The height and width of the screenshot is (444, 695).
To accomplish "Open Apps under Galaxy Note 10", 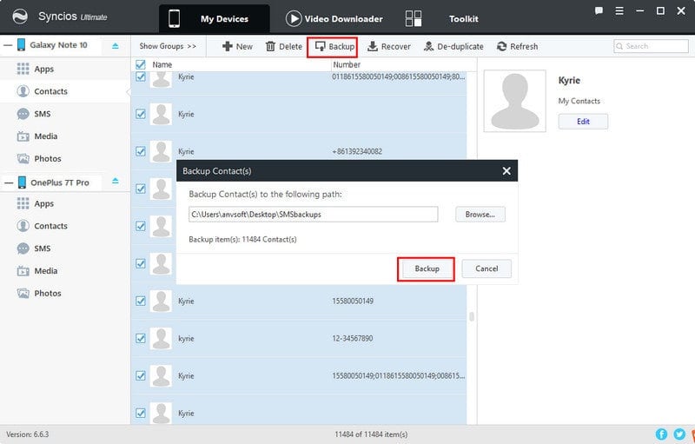I will pyautogui.click(x=64, y=70).
